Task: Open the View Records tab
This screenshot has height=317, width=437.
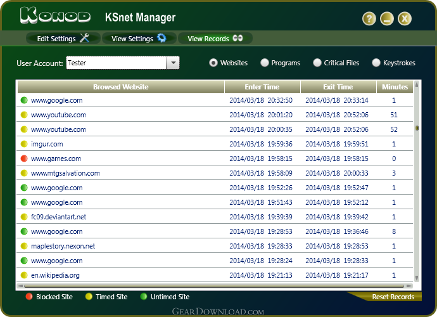Action: tap(215, 38)
